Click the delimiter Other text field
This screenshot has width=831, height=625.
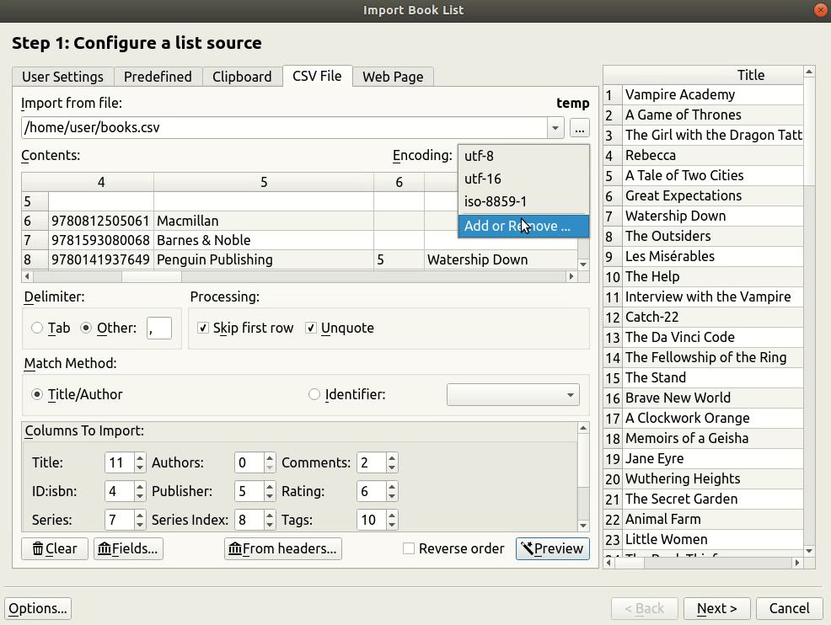pyautogui.click(x=158, y=328)
